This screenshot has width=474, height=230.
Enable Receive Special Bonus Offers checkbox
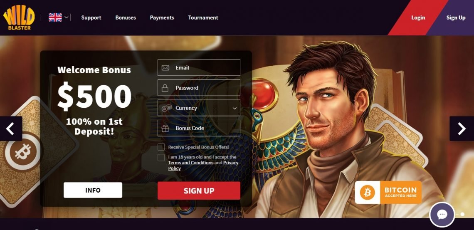pos(161,147)
